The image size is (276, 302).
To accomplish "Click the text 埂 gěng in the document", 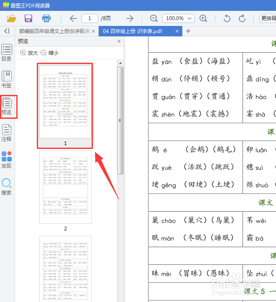I will pos(164,185).
